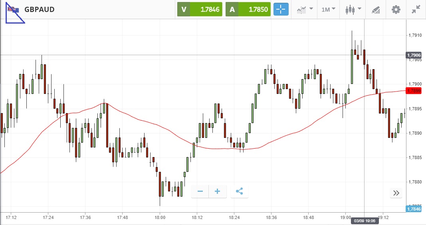This screenshot has width=426, height=225.
Task: Open the 1M timeframe dropdown
Action: coord(328,10)
